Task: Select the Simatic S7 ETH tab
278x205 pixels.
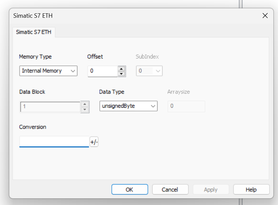Action: (34, 32)
